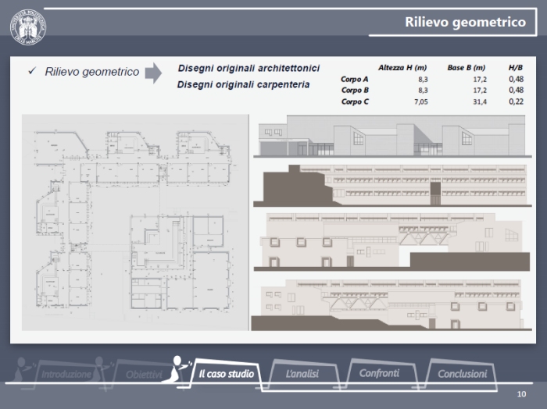Viewport: 547px width, 409px height.
Task: Switch to the Confronti section tab
Action: click(x=379, y=374)
